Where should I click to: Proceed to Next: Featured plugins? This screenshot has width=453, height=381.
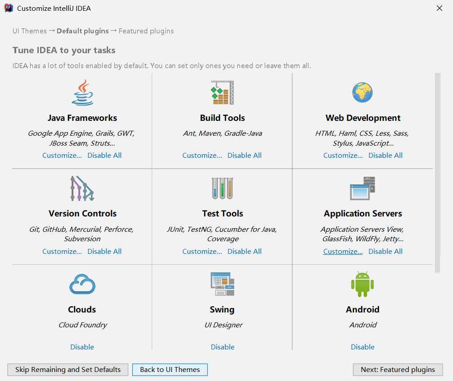398,370
